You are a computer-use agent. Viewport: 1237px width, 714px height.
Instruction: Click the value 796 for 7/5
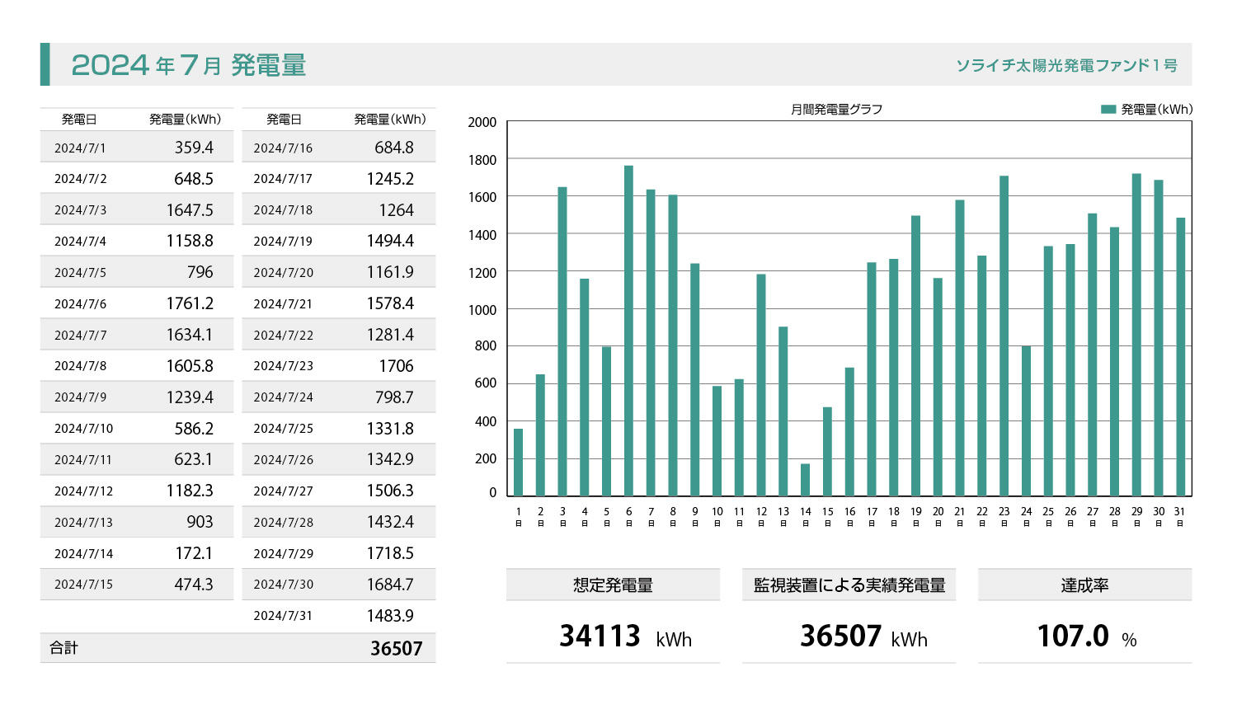pyautogui.click(x=200, y=272)
